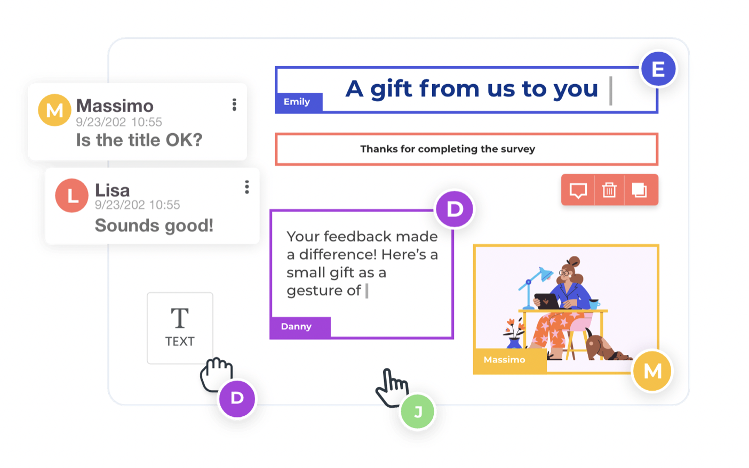Screen dimensions: 749x468
Task: Click the yellow M avatar on image
Action: coord(652,371)
